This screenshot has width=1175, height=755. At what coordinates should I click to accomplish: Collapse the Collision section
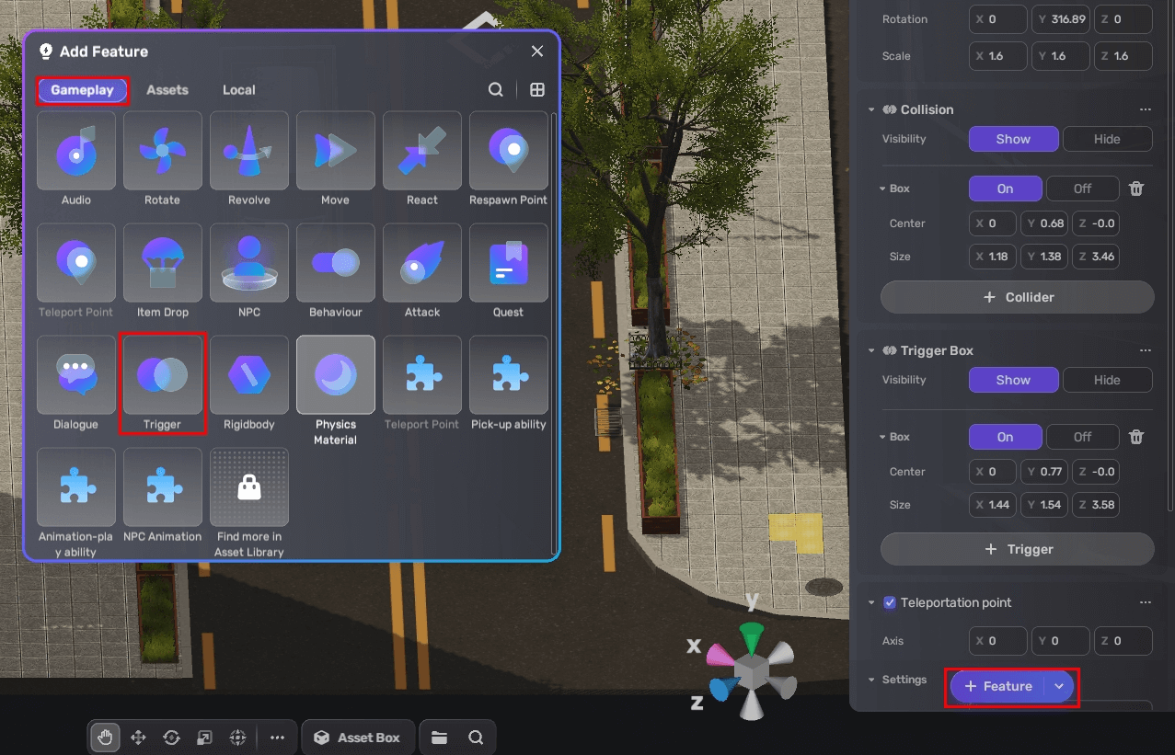pyautogui.click(x=871, y=109)
